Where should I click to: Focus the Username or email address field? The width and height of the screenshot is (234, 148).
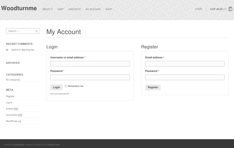pos(90,64)
